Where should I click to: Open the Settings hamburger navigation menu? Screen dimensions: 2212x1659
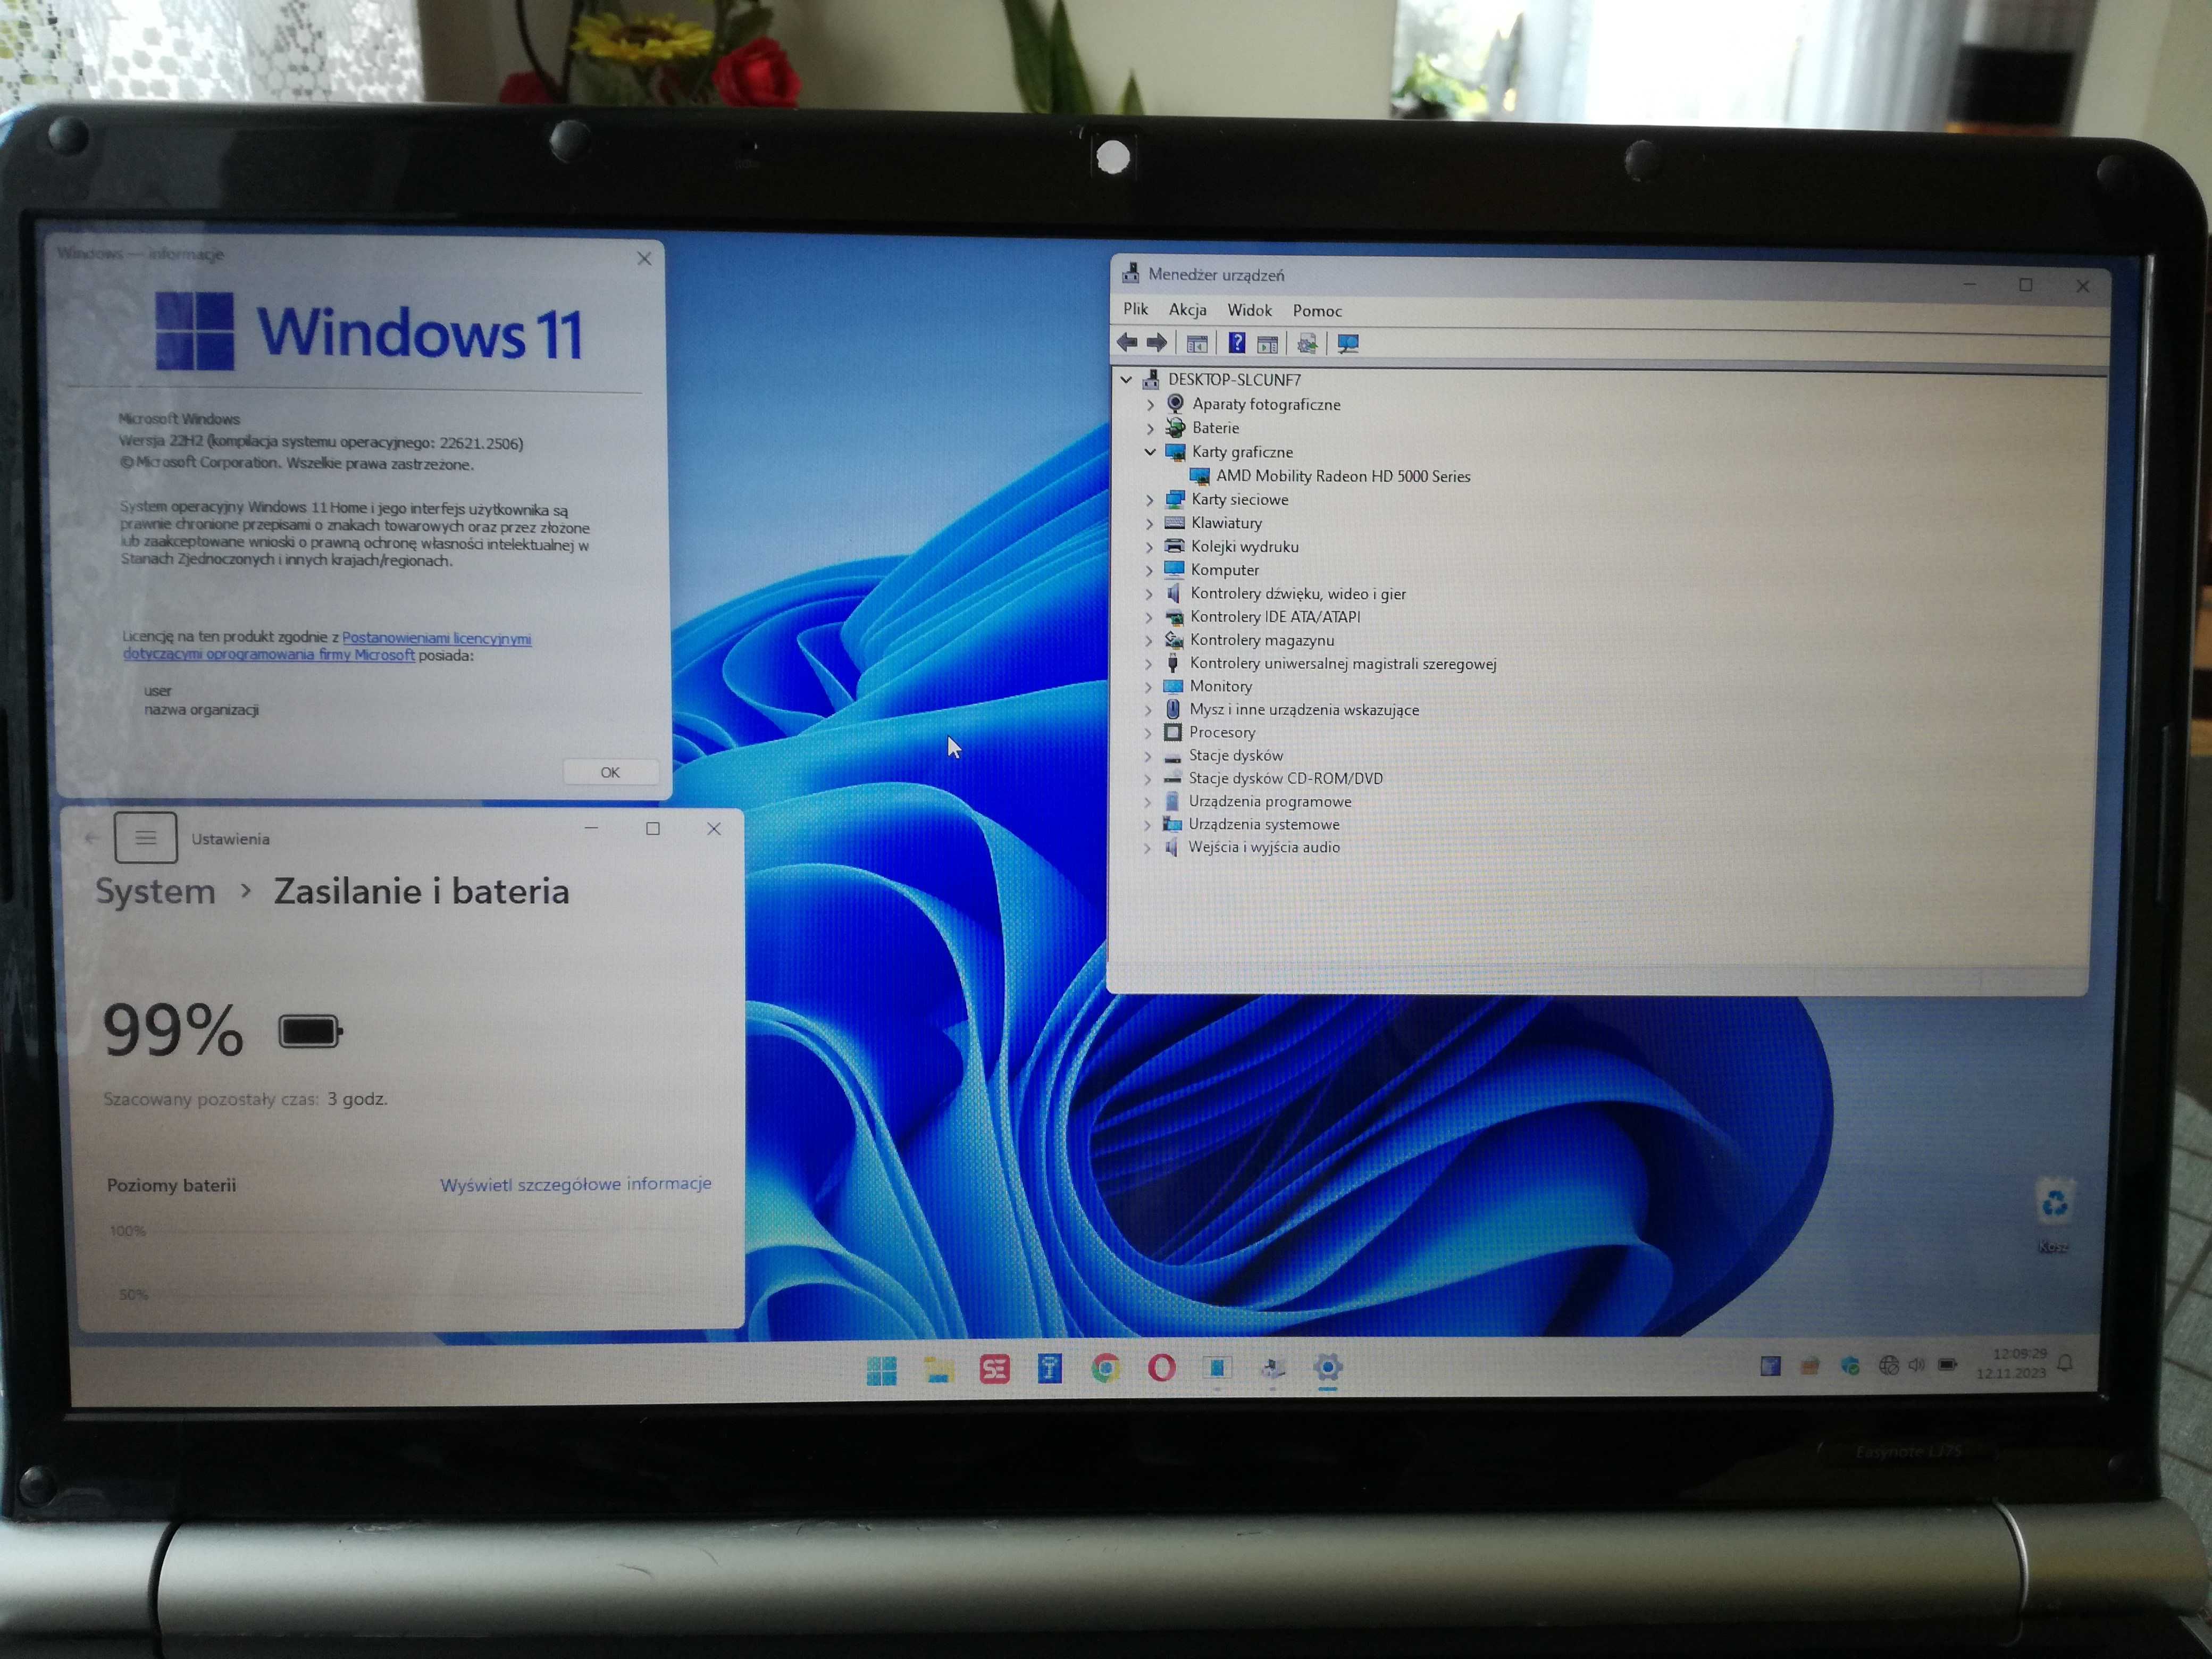[x=146, y=837]
